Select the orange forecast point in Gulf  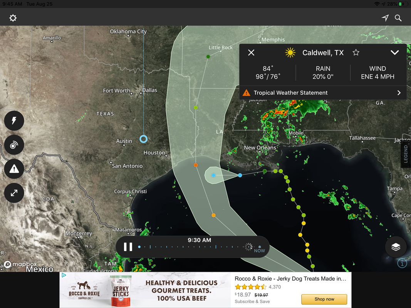point(214,215)
